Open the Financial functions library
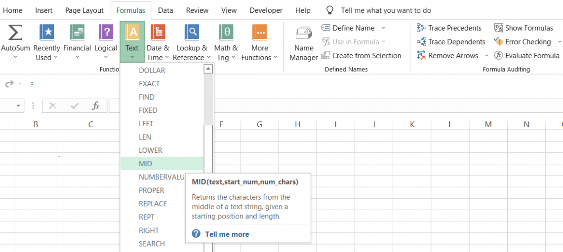 77,34
